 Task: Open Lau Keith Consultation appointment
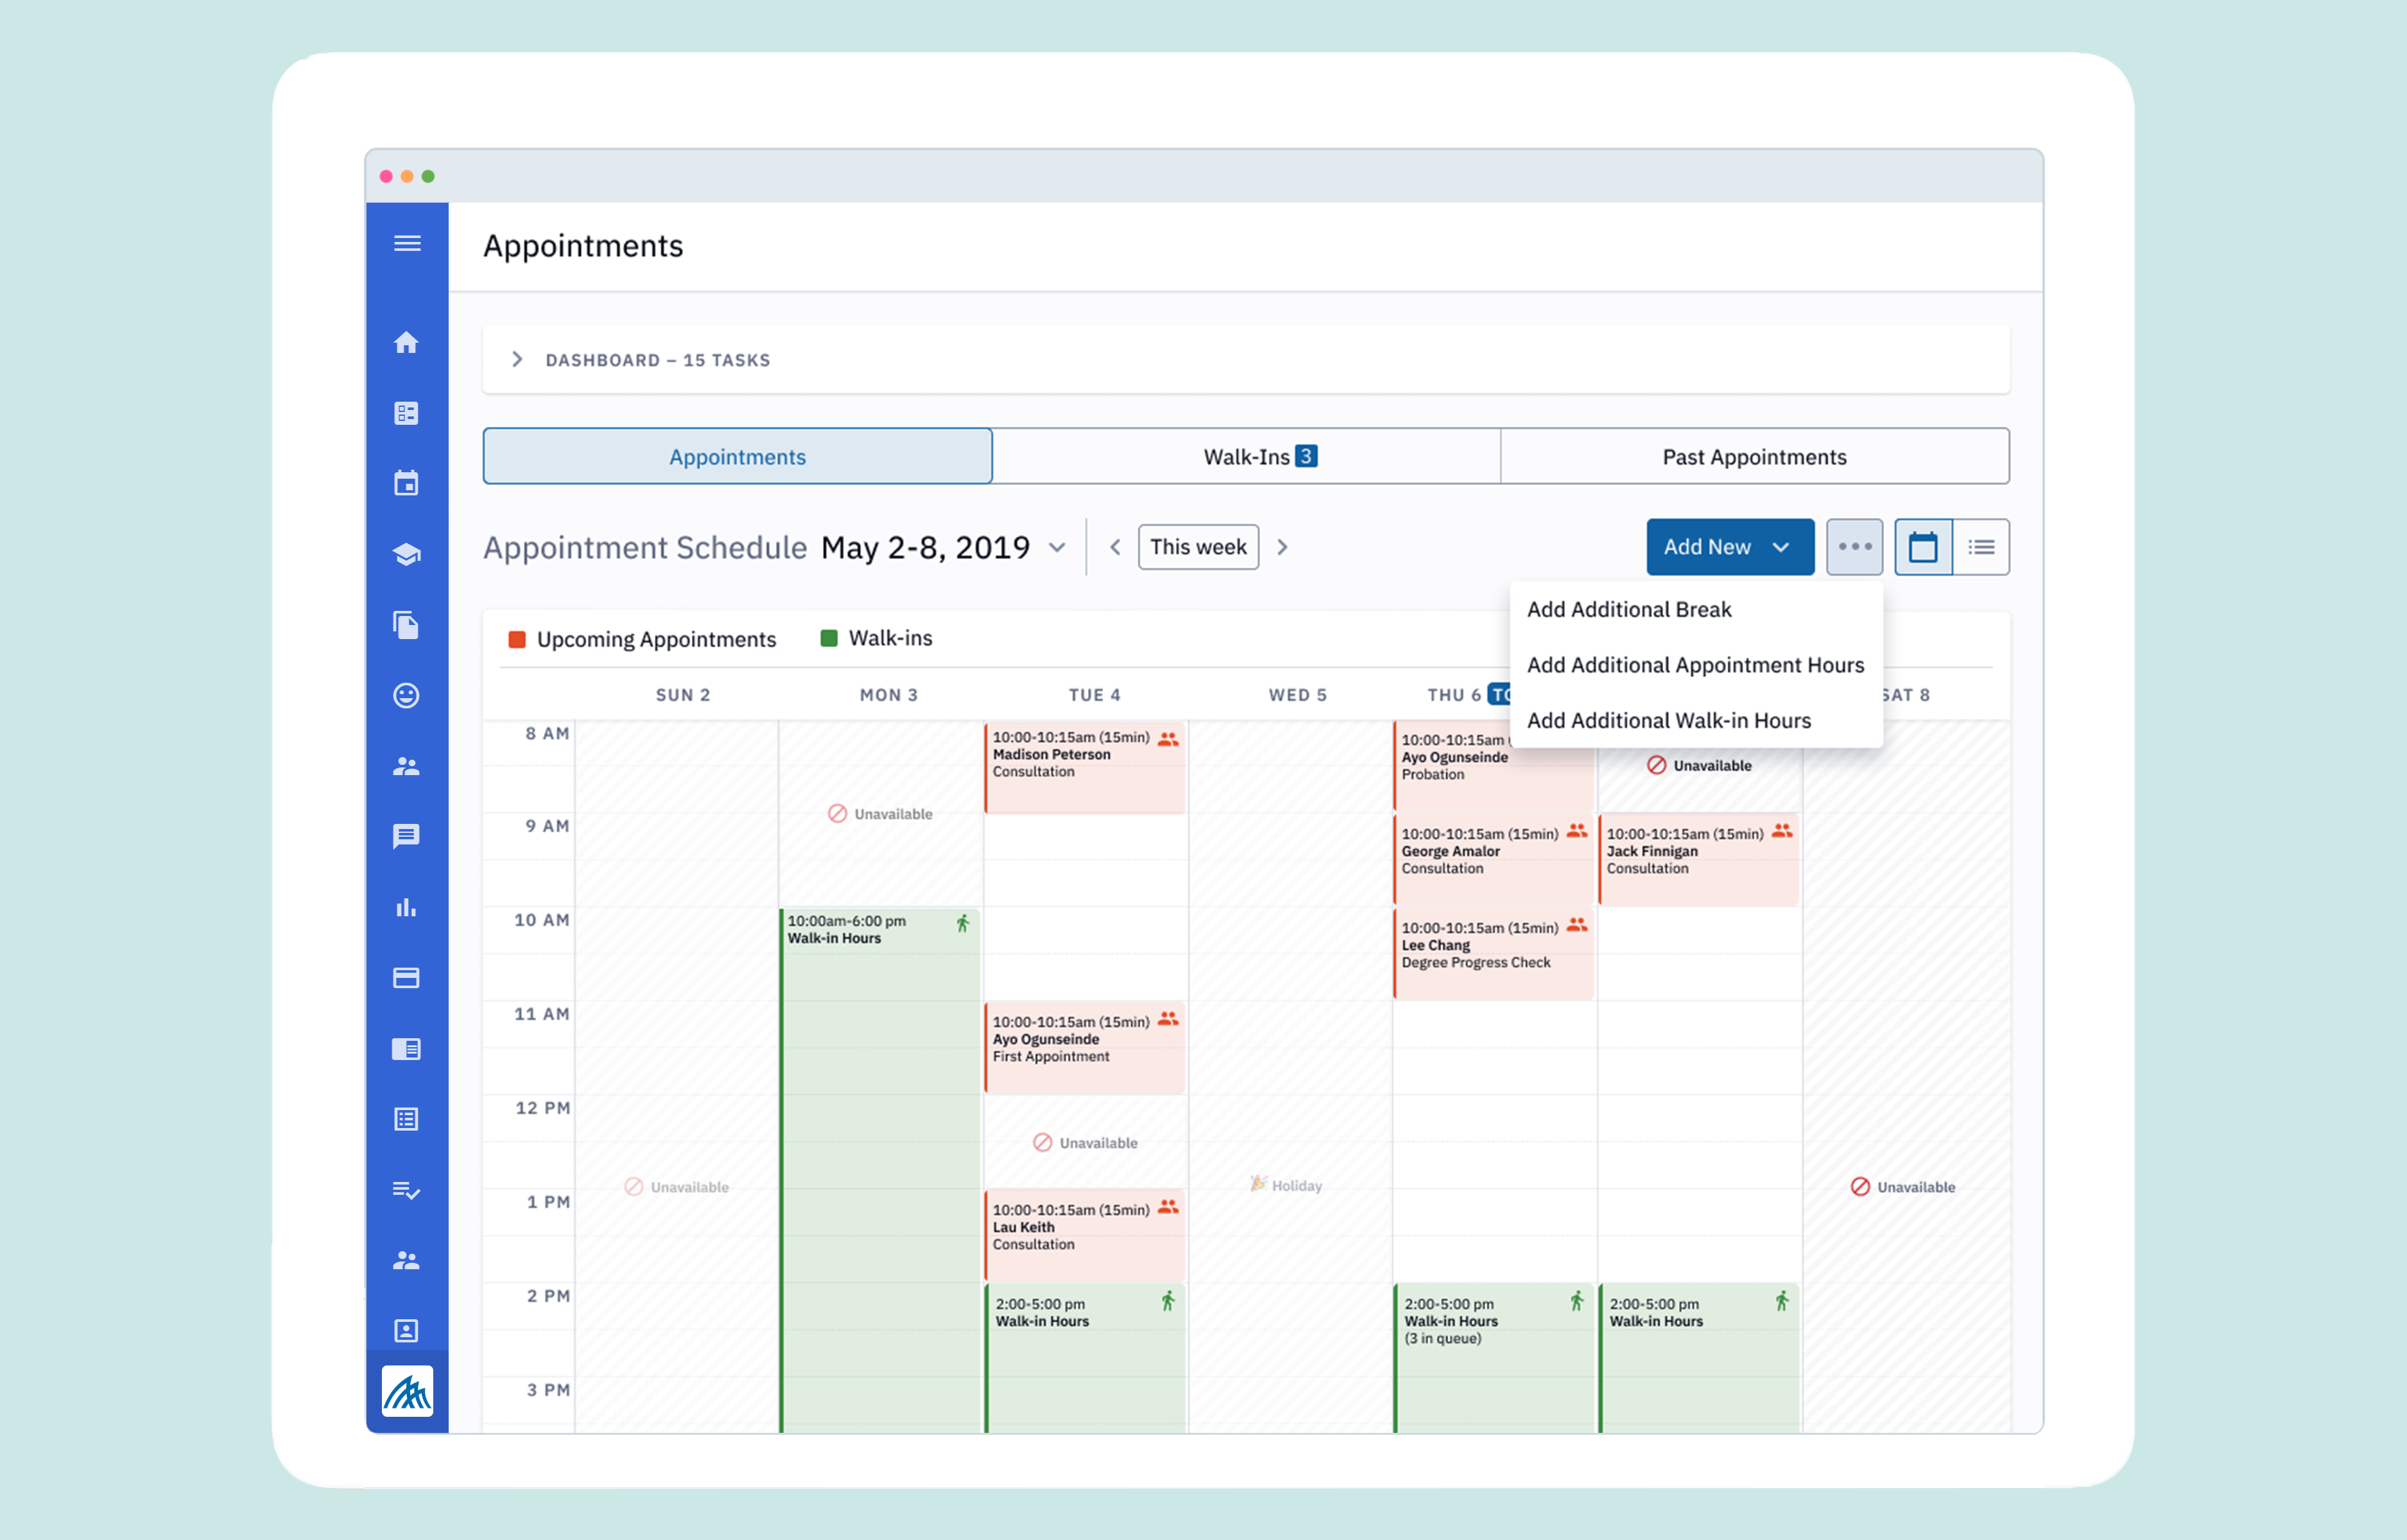(x=1085, y=1235)
